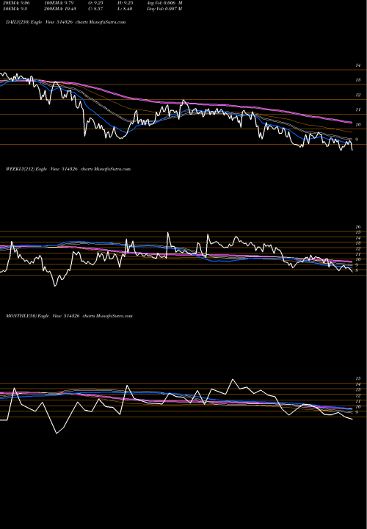
Task: Click the 200EMA value in header
Action: point(59,9)
